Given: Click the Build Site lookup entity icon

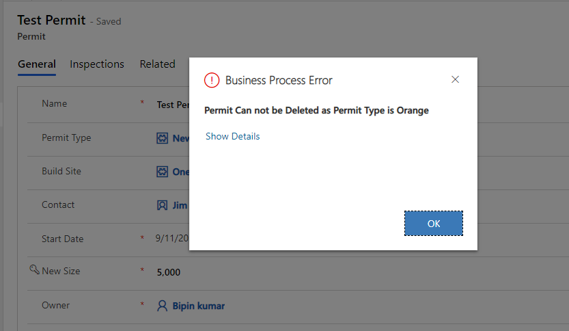Looking at the screenshot, I should coord(162,172).
